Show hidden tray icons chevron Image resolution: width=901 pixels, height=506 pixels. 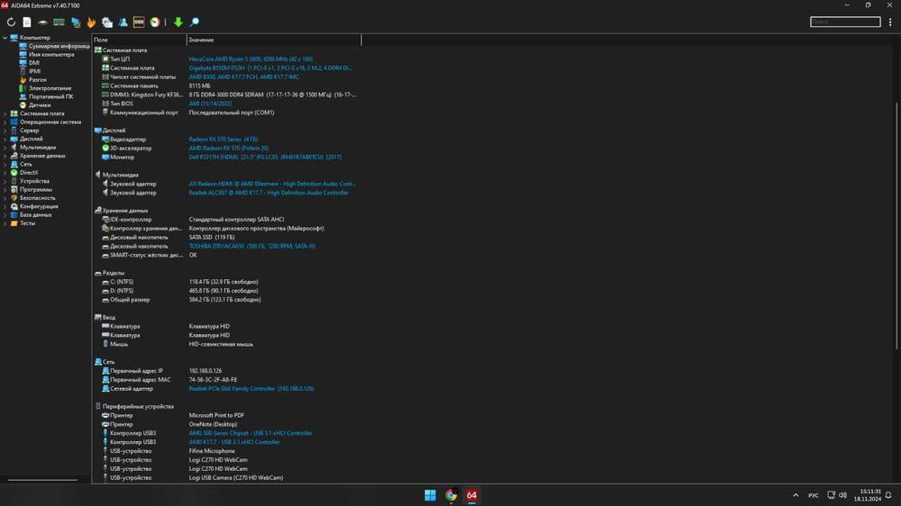point(796,496)
